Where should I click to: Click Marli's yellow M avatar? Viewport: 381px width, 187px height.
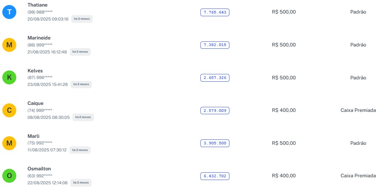pos(9,144)
